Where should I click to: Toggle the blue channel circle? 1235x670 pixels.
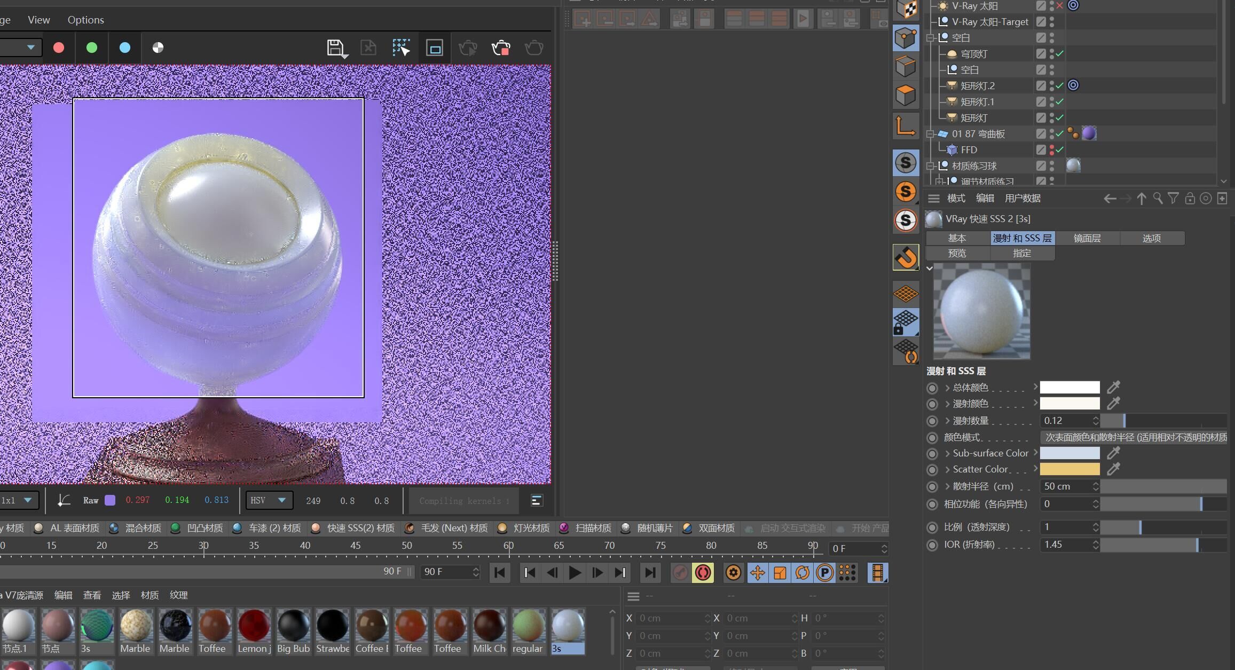(125, 48)
